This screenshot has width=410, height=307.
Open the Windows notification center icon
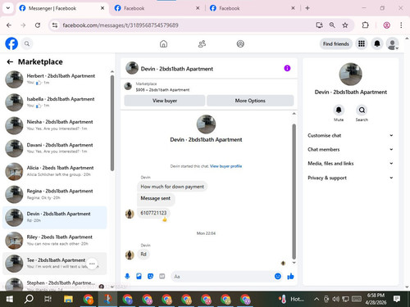397,299
